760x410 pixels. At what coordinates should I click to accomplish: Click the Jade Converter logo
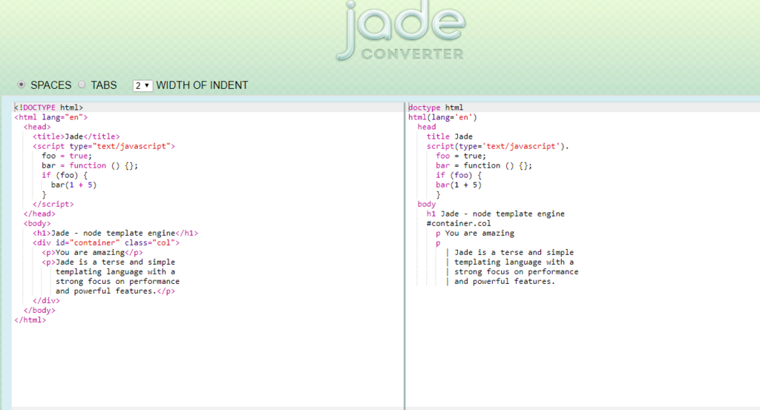point(400,31)
